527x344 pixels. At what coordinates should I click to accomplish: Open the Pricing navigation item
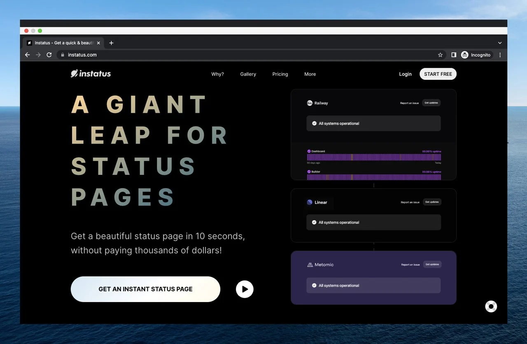click(x=280, y=74)
